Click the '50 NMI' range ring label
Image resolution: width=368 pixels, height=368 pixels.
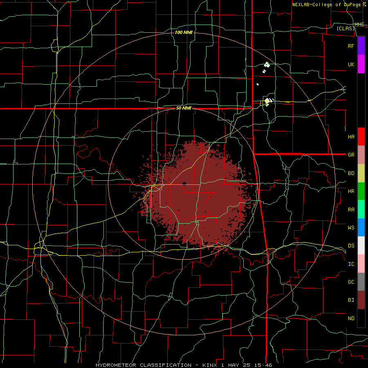pyautogui.click(x=184, y=108)
